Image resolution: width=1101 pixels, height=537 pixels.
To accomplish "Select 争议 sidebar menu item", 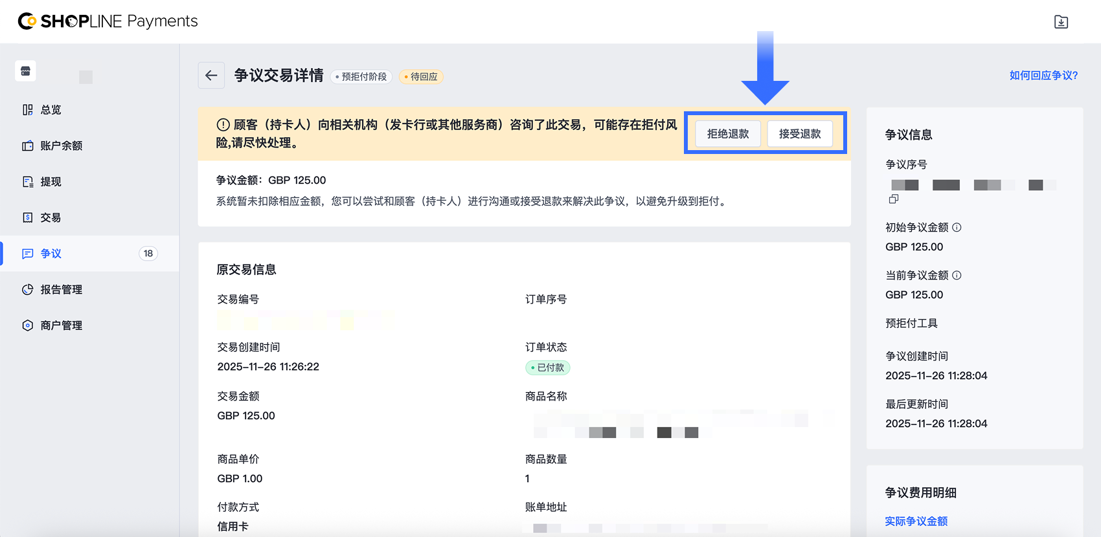I will (51, 254).
